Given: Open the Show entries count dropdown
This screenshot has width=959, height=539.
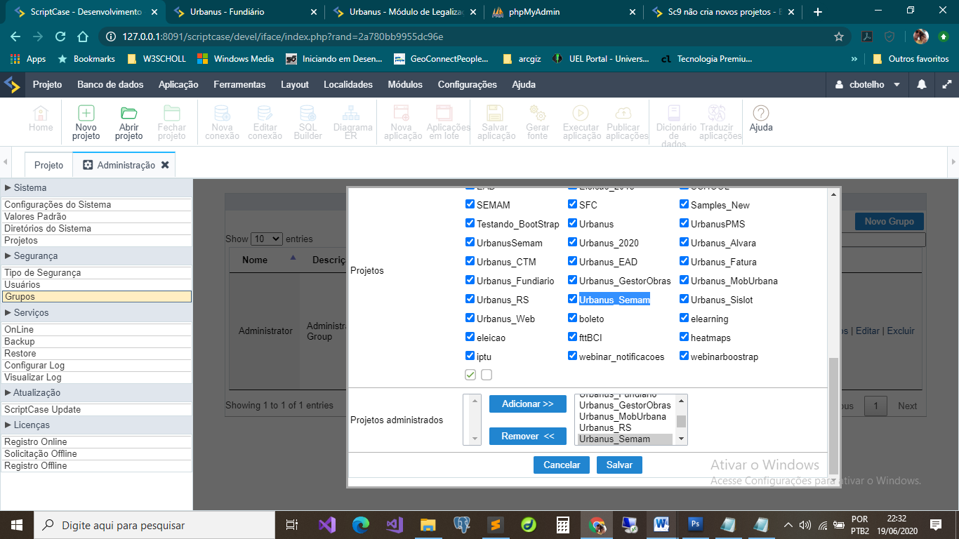Looking at the screenshot, I should (x=267, y=239).
